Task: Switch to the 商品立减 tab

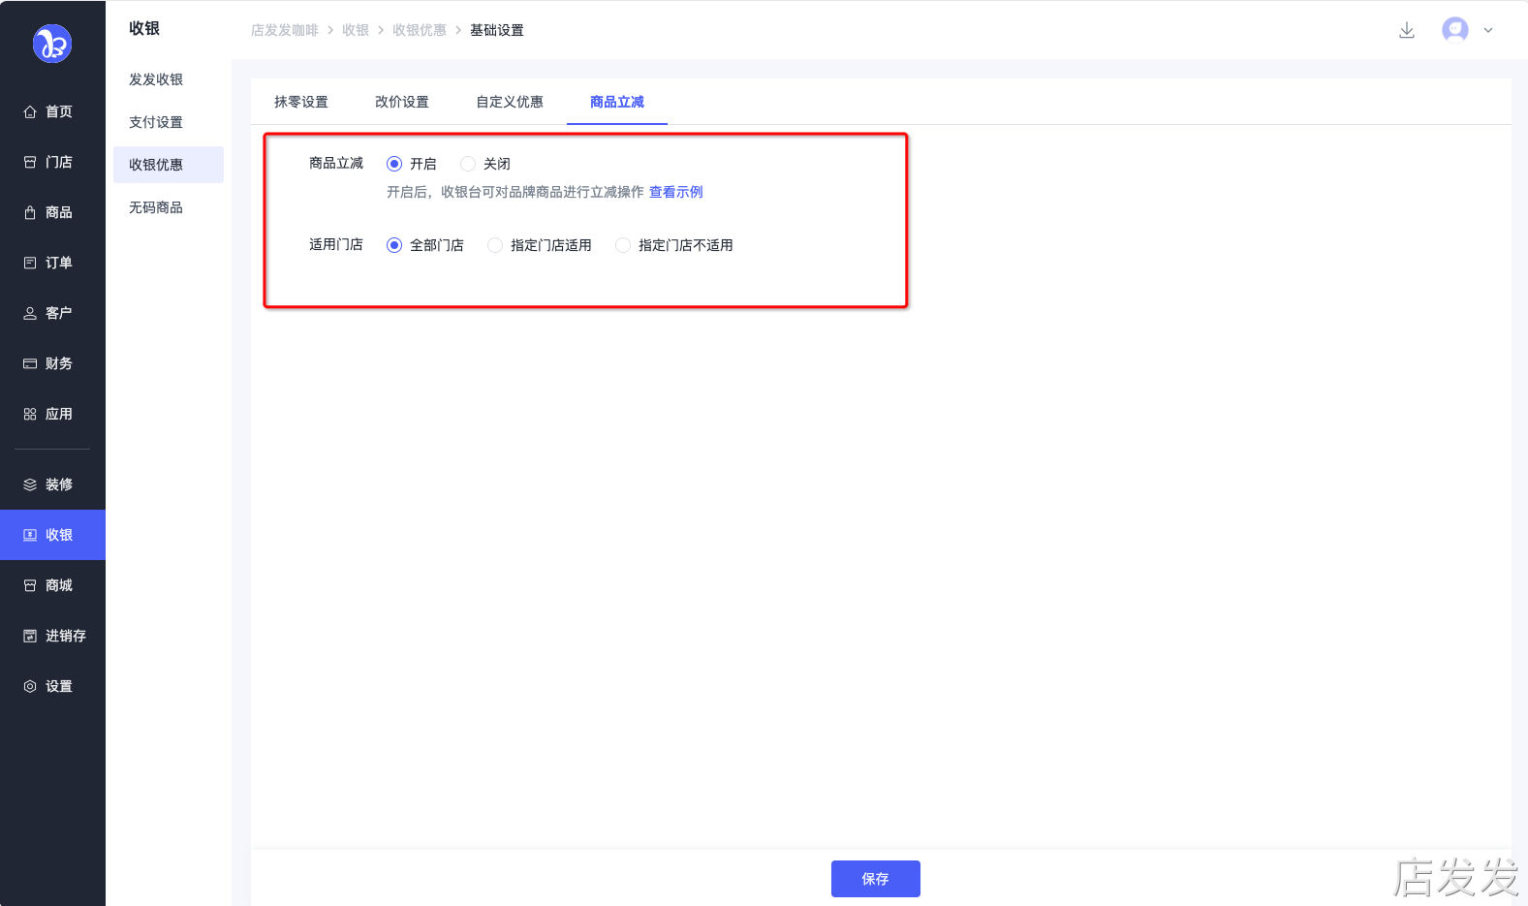Action: tap(617, 102)
